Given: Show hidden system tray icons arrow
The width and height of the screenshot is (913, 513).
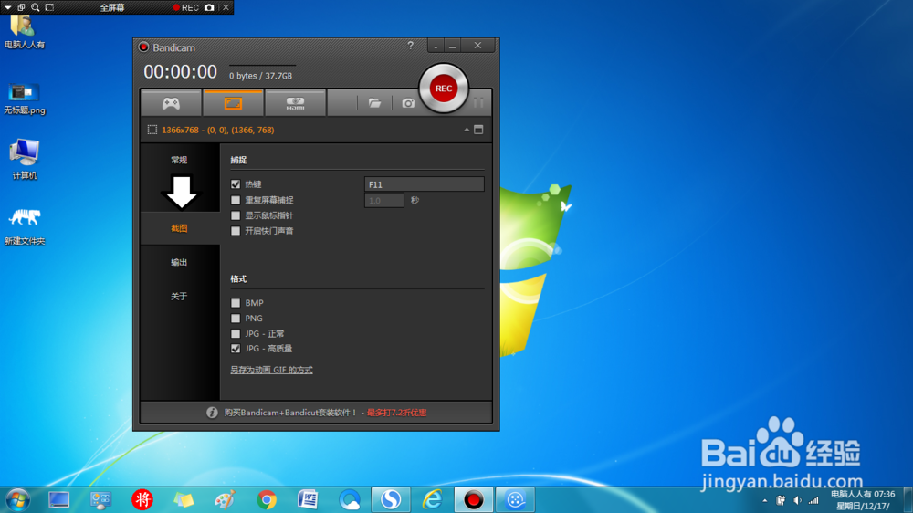Looking at the screenshot, I should point(764,500).
